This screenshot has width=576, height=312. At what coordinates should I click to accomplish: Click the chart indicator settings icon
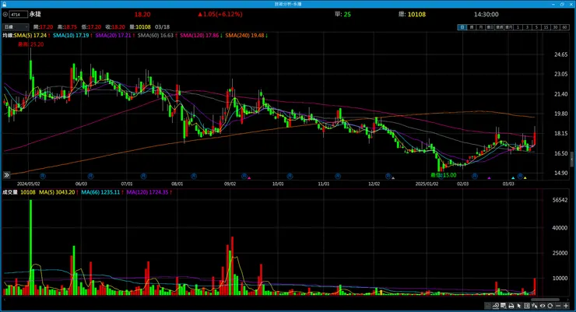(496, 306)
